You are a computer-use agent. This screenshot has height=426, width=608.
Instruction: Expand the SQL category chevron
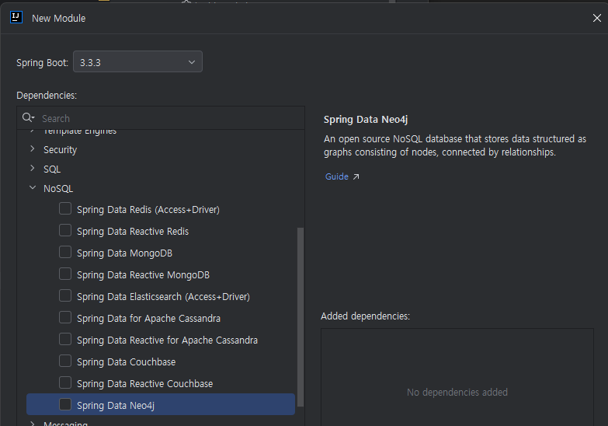coord(33,168)
